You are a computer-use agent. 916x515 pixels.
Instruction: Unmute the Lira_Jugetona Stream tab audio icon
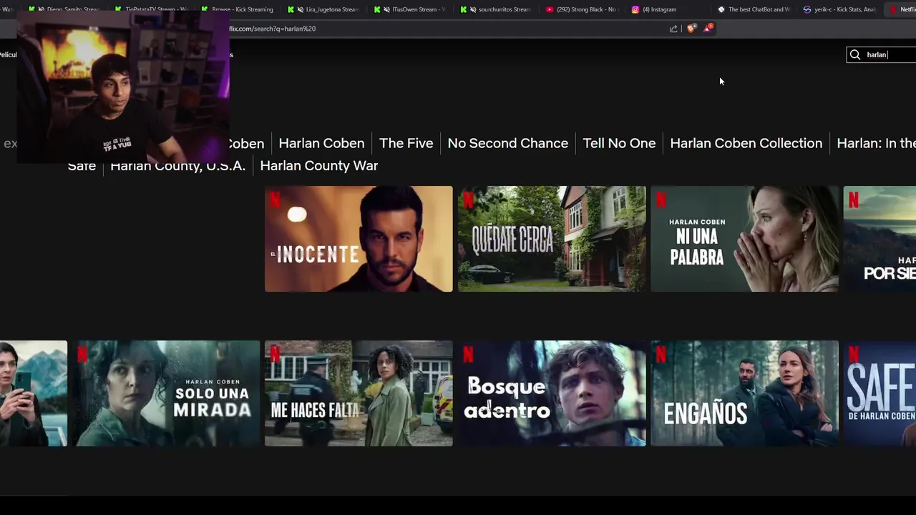pyautogui.click(x=300, y=9)
